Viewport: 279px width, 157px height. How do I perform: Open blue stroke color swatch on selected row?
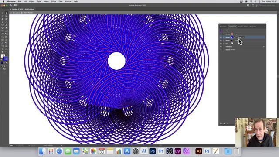tap(232, 37)
